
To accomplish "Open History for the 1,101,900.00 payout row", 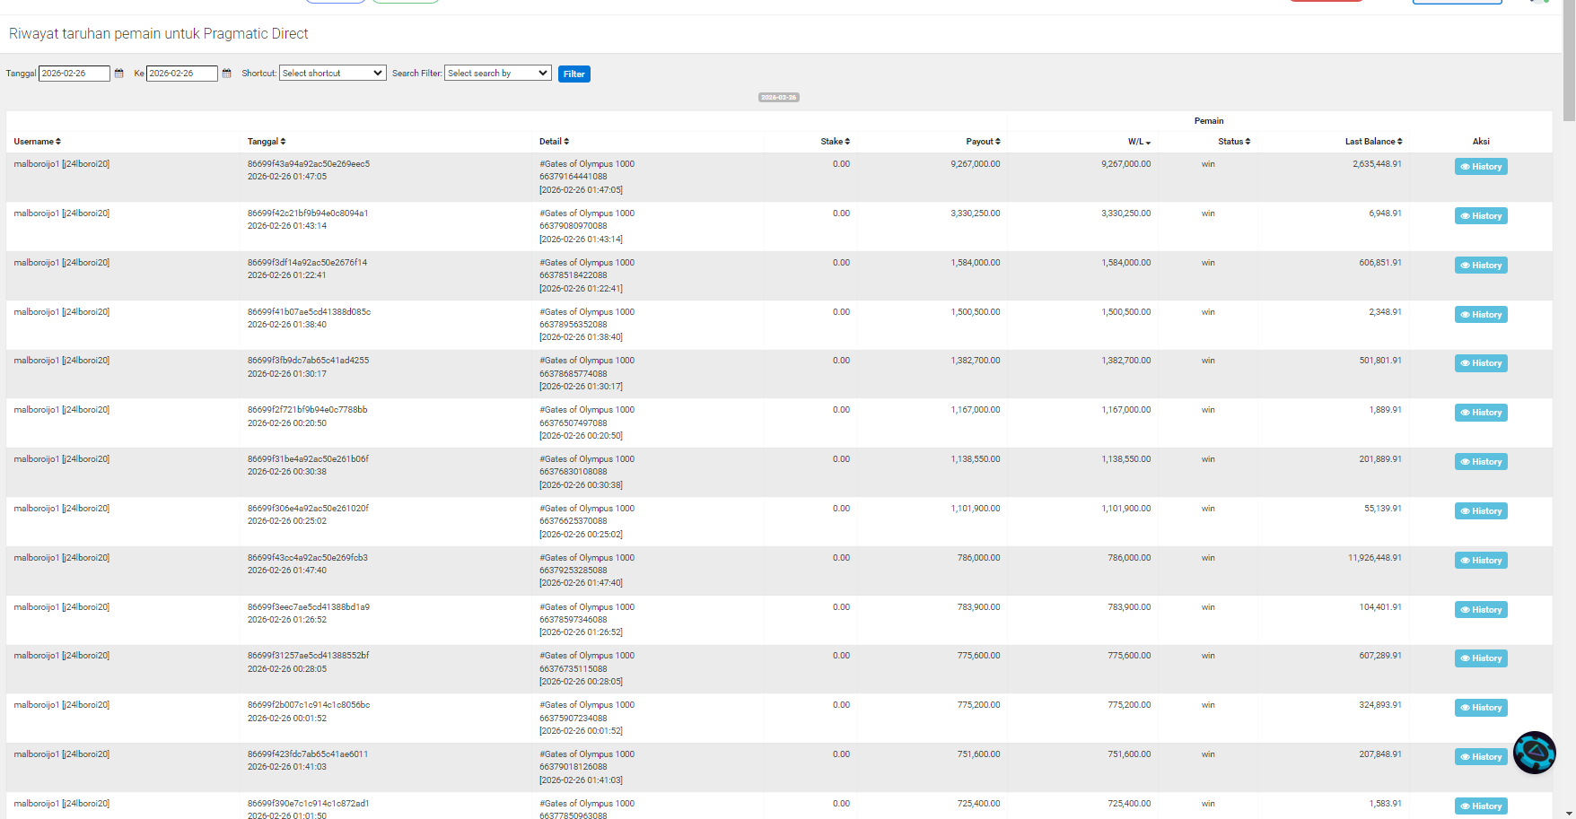I will click(1481, 511).
